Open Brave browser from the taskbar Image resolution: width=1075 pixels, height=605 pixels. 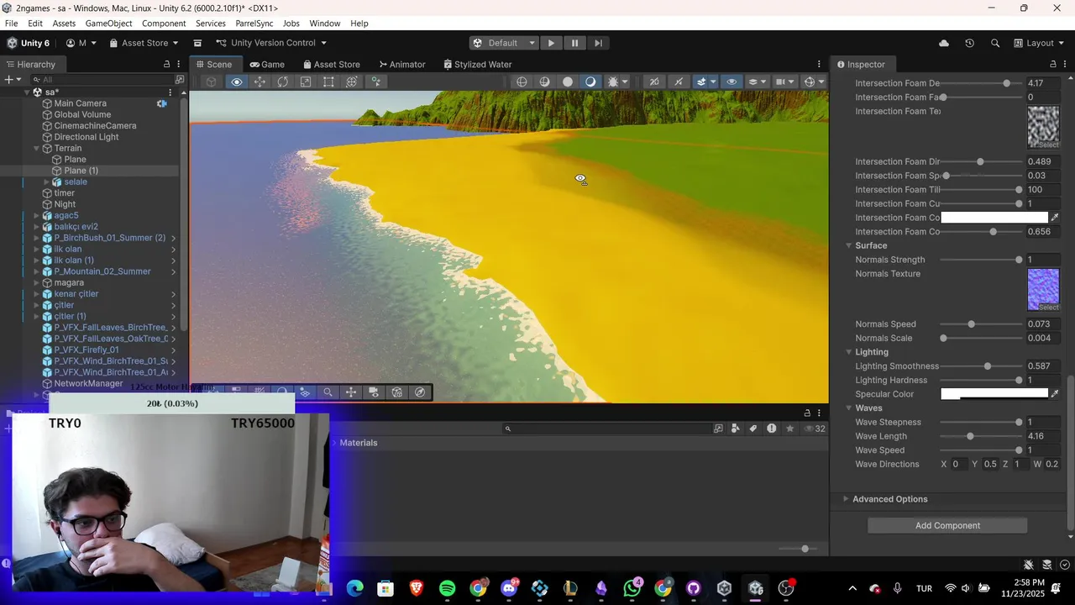(417, 588)
